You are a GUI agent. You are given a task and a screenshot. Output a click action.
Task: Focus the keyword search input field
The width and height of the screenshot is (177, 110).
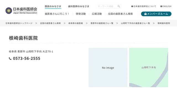[106, 6]
